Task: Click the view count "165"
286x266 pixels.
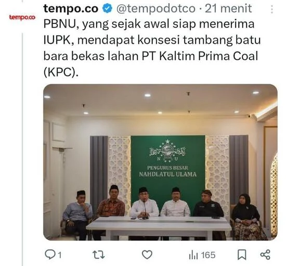Action: (209, 255)
